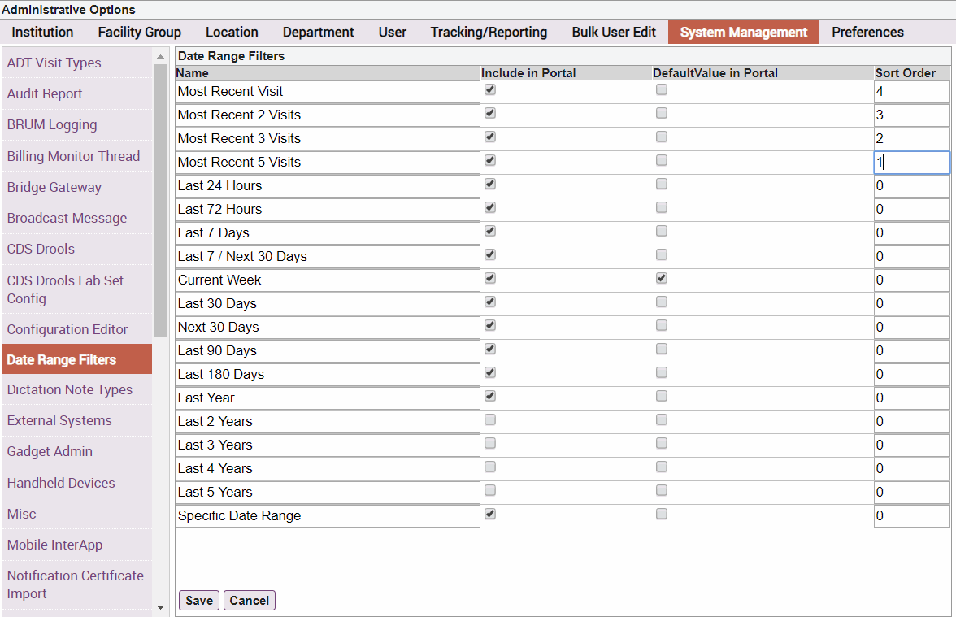This screenshot has width=956, height=617.
Task: Uncheck Include in Portal for Last 7 Days
Action: [x=490, y=231]
